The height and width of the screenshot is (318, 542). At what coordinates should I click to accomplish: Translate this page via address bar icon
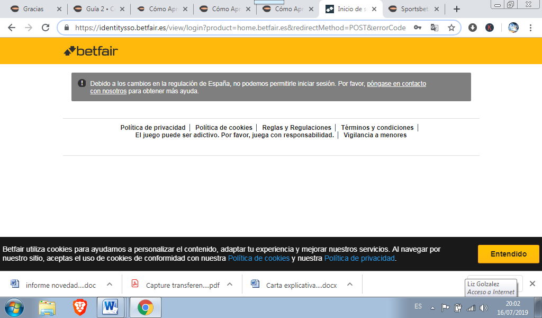coord(435,28)
